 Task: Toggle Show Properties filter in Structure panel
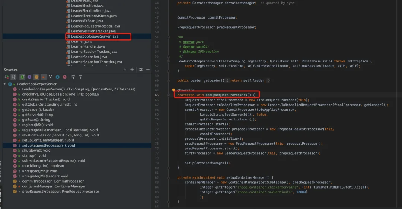29,77
